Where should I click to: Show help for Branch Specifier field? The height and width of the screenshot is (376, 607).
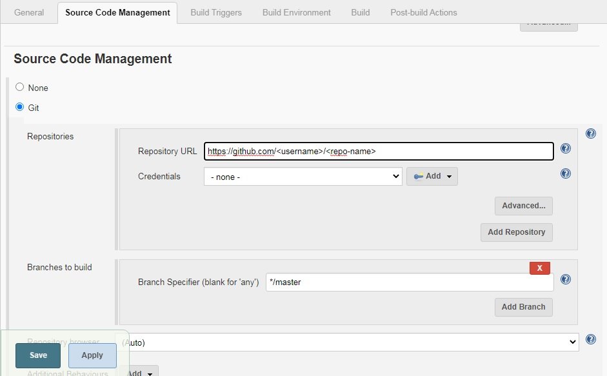(x=566, y=279)
